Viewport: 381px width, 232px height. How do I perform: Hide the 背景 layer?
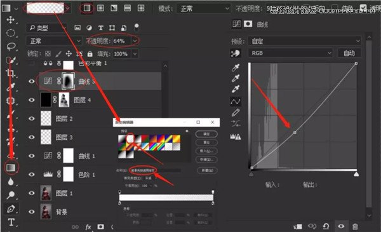[x=32, y=212]
